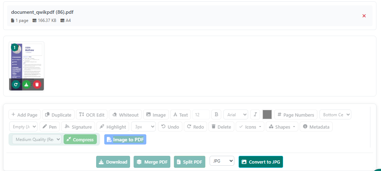The height and width of the screenshot is (171, 381).
Task: Open the JPG format dropdown
Action: coord(222,161)
